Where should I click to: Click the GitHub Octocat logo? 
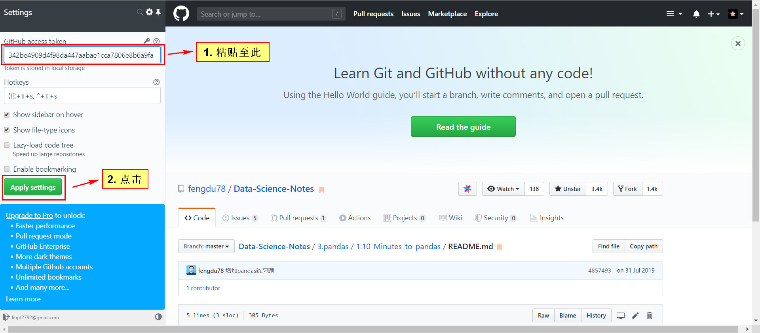[181, 13]
